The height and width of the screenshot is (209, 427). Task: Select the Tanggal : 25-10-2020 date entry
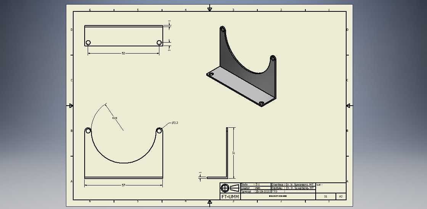point(255,192)
